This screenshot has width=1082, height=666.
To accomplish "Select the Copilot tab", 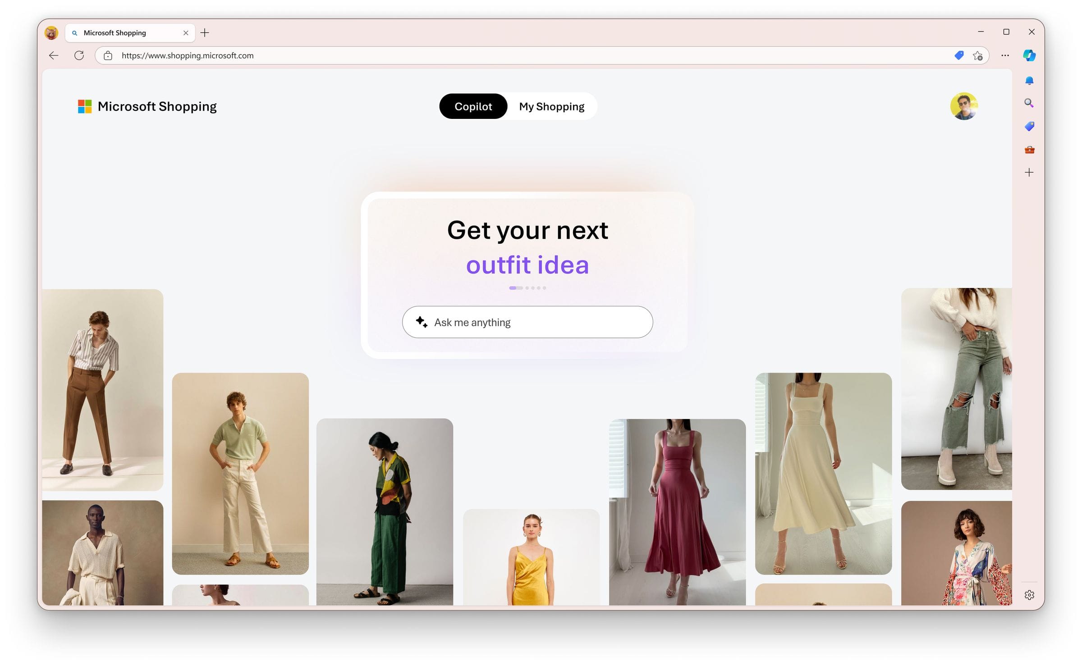I will tap(473, 106).
